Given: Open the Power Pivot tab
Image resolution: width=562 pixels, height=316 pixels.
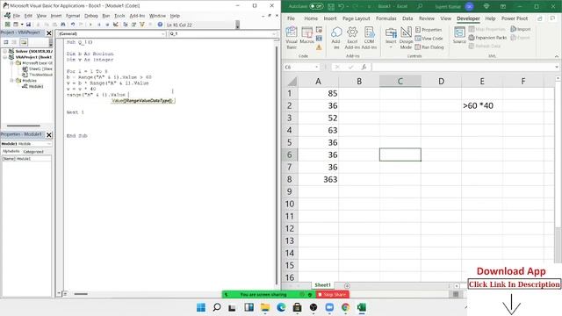Looking at the screenshot, I should (515, 18).
